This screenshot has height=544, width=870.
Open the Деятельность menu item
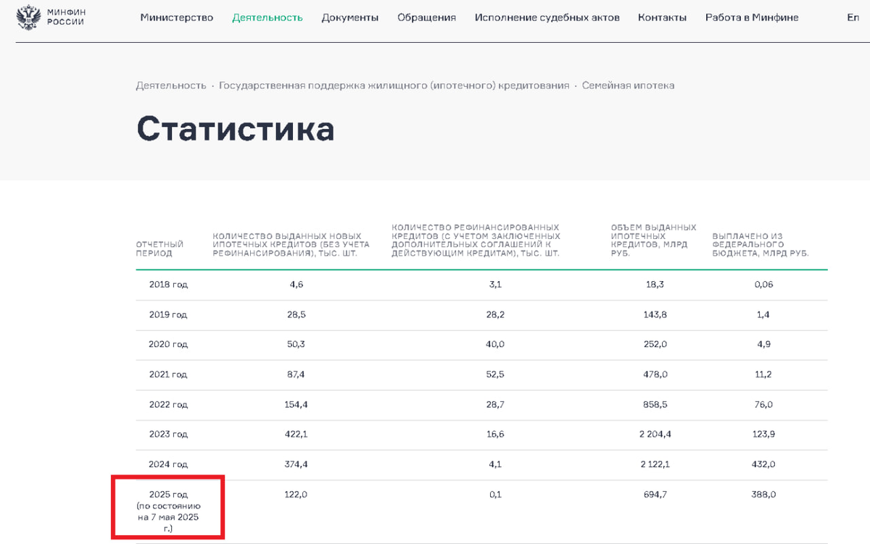tap(268, 17)
